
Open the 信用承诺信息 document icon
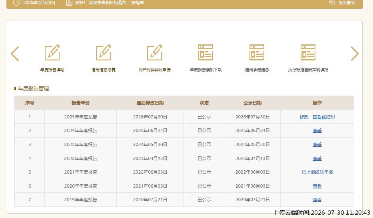(257, 52)
